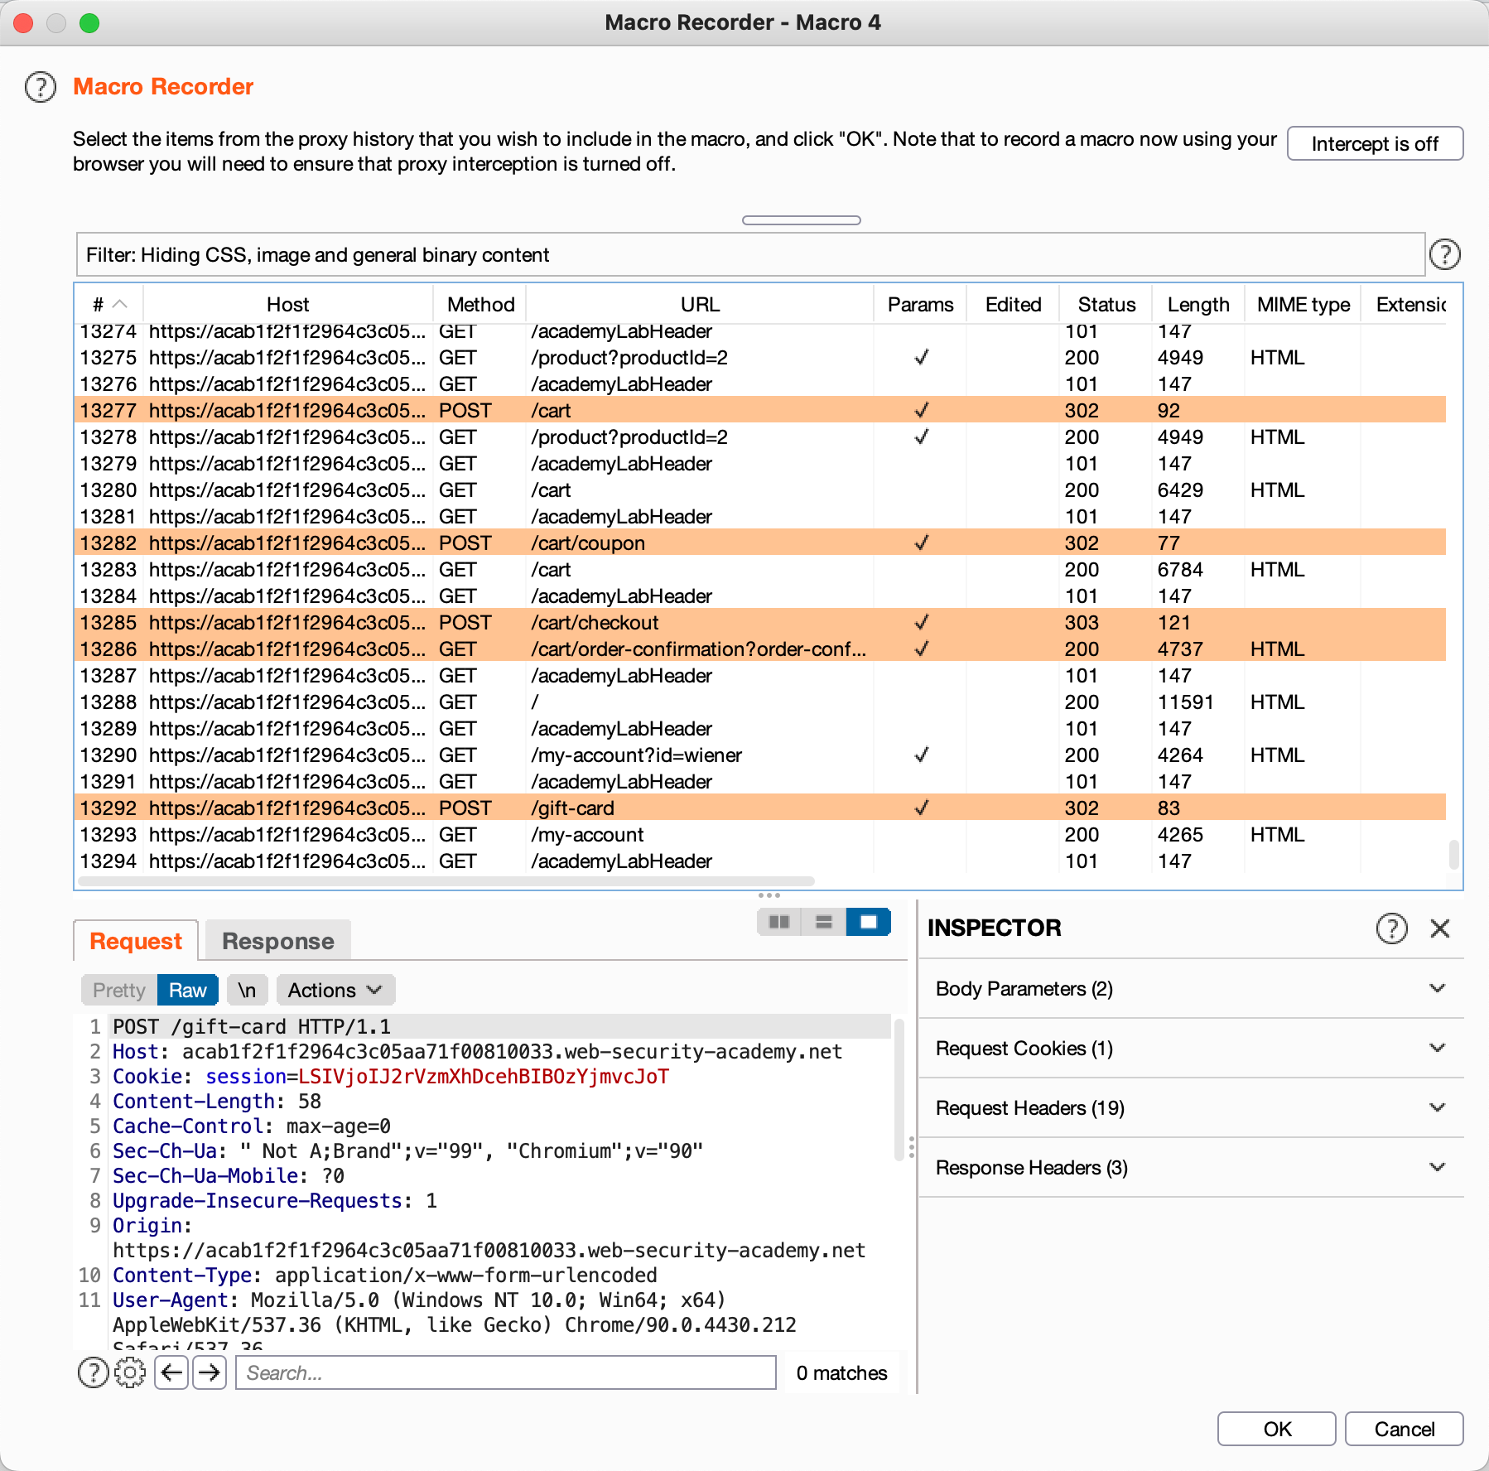Sort by Length column header

click(1198, 304)
